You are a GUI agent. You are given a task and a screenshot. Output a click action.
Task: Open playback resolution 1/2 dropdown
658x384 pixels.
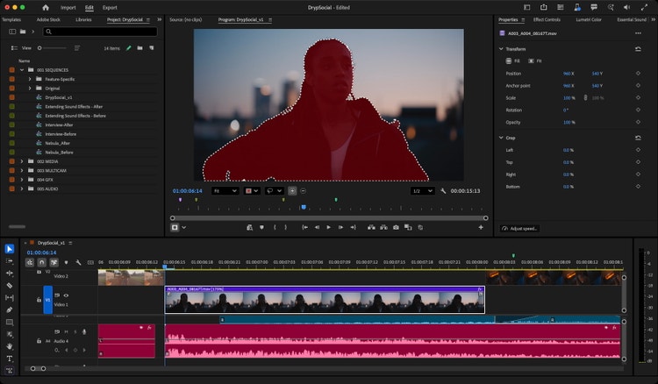[x=422, y=191]
